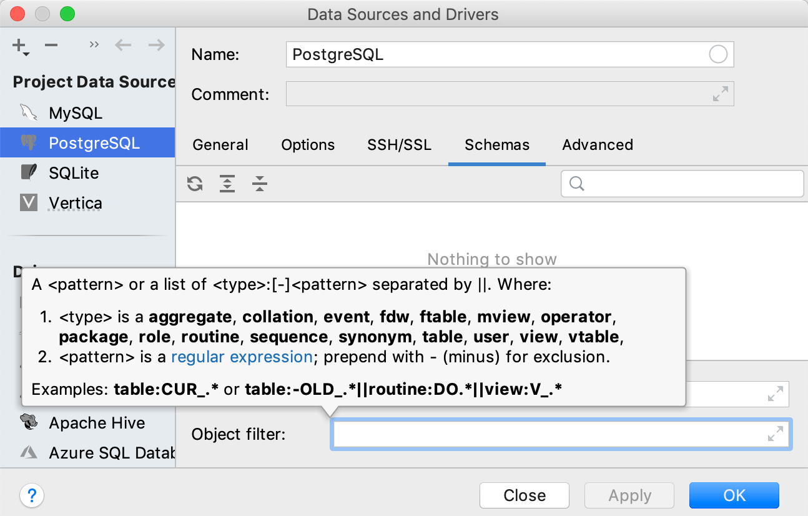The image size is (808, 516).
Task: Confirm with the OK button
Action: point(734,495)
